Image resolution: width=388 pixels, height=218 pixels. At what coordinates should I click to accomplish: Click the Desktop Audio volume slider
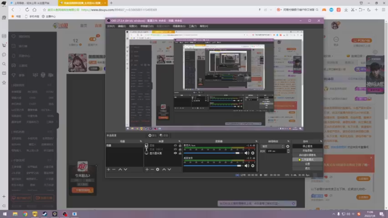pyautogui.click(x=213, y=166)
